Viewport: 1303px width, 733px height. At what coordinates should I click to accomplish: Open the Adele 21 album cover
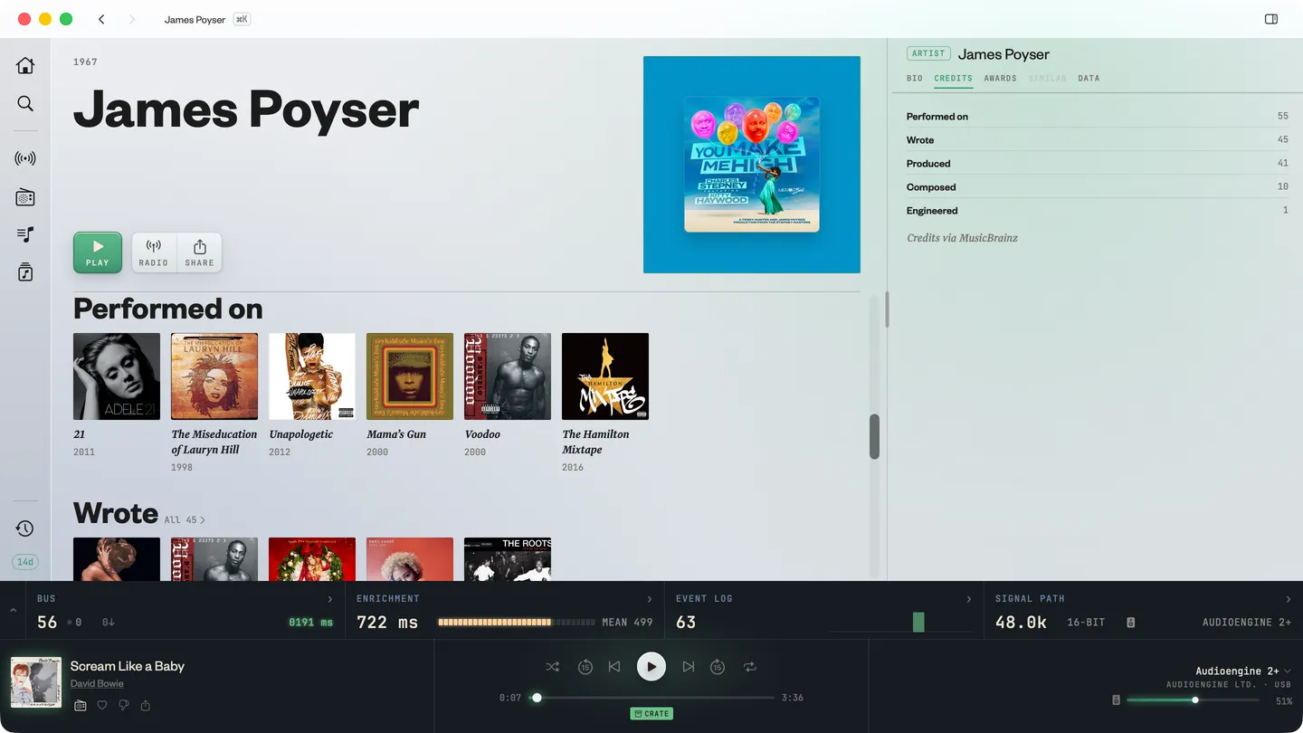pos(117,376)
